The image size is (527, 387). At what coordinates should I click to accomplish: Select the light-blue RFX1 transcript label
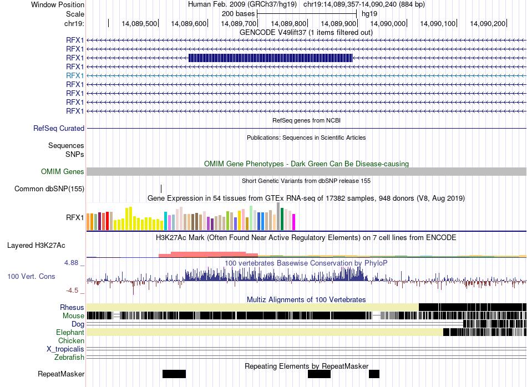tap(75, 75)
